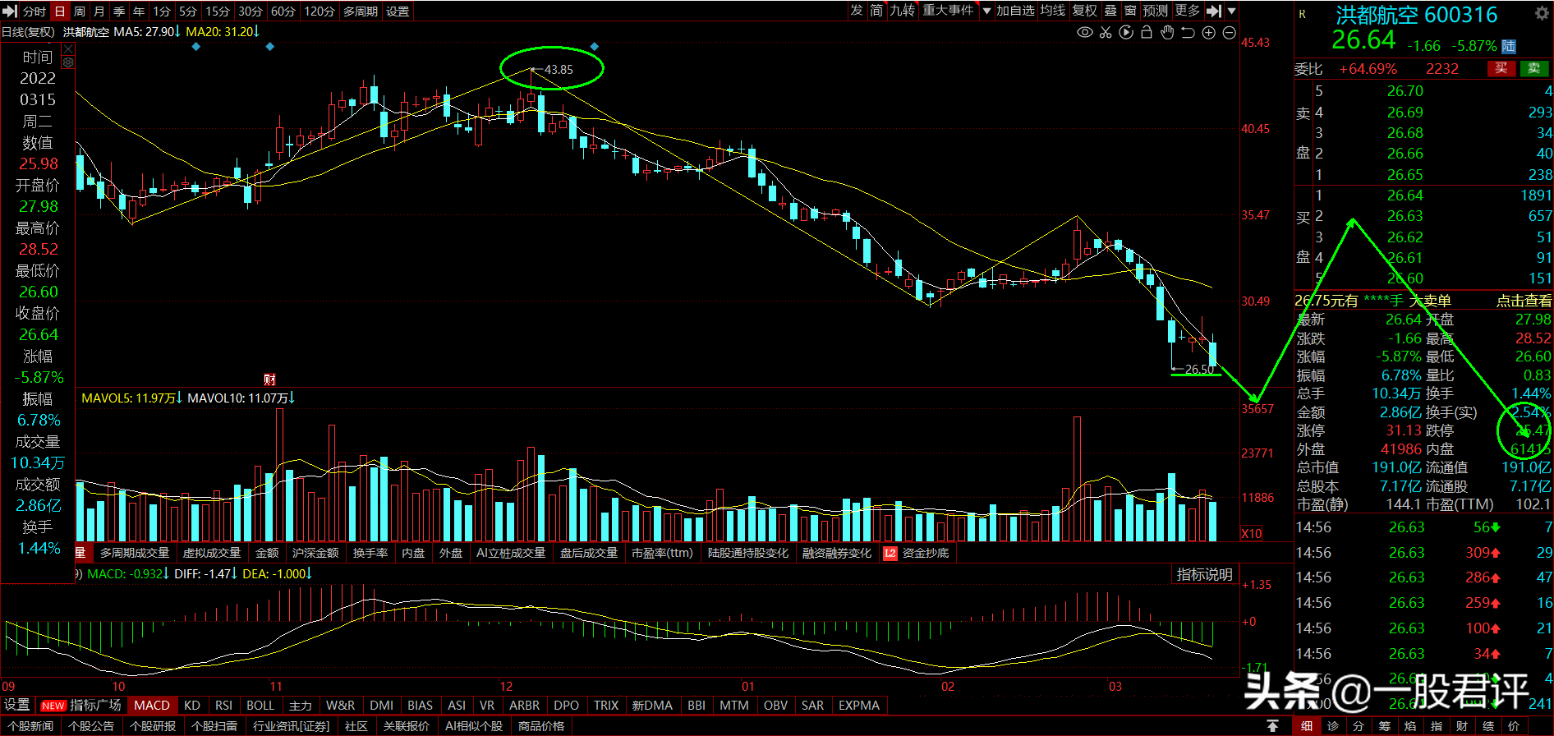Toggle the 重大事件 major events display
1554x736 pixels.
pos(948,11)
